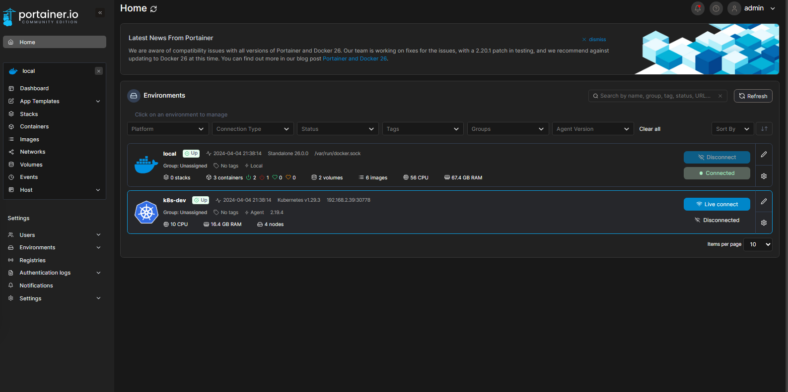Open the Groups filter dropdown
This screenshot has height=392, width=788.
click(508, 129)
